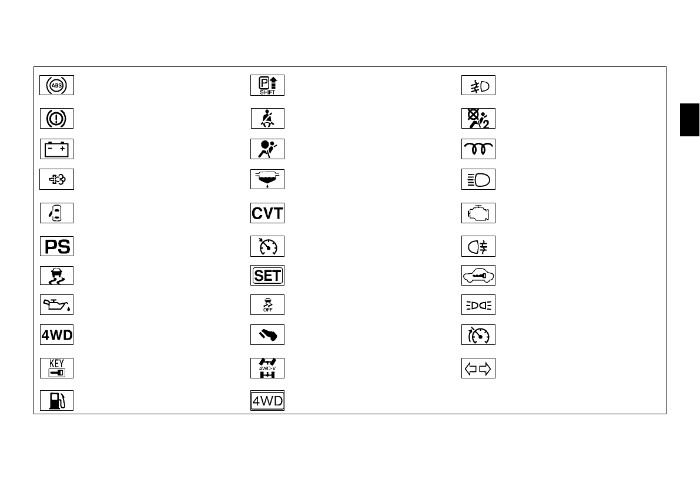Select the fuel pump low-fuel icon
This screenshot has height=493, width=700.
[x=56, y=401]
